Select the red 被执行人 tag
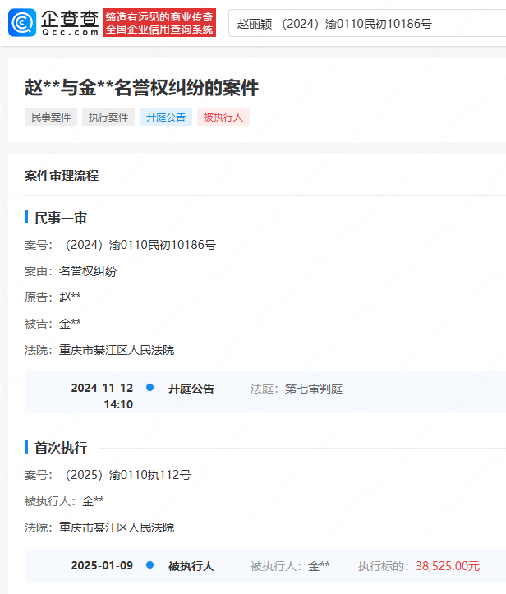Viewport: 506px width, 594px height. [223, 117]
